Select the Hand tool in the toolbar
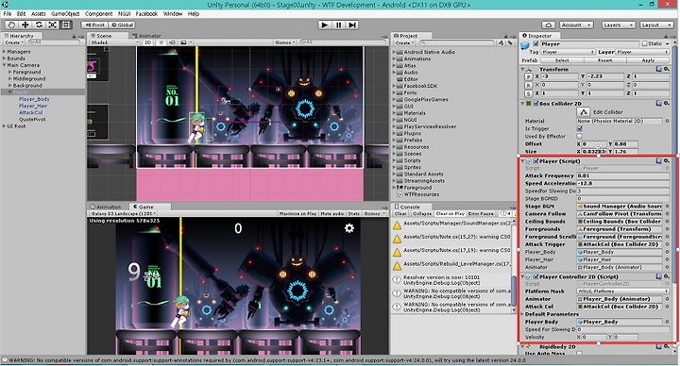Screen dimensions: 680x366 tap(11, 25)
